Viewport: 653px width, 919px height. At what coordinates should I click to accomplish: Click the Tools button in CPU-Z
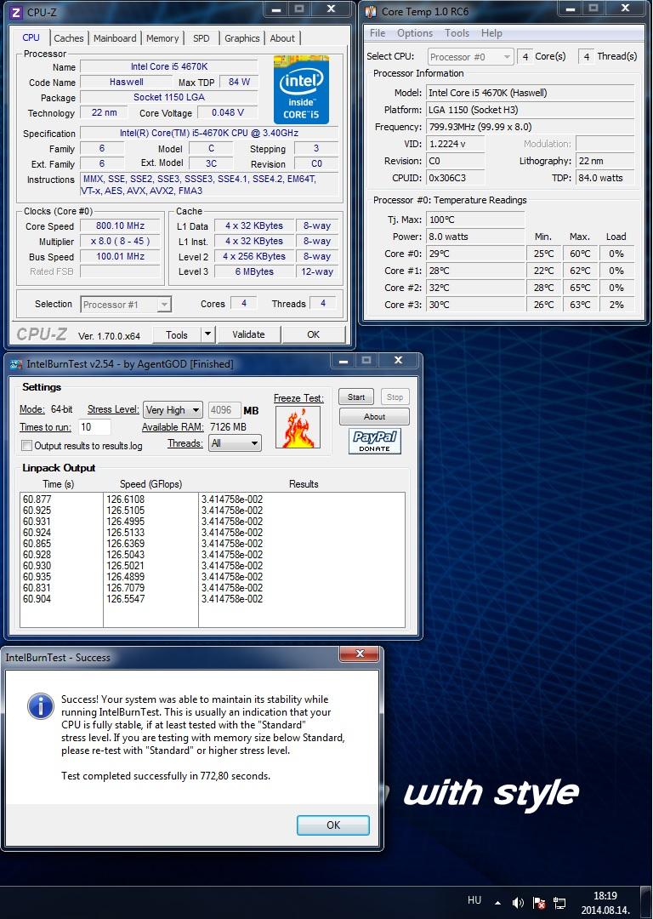pyautogui.click(x=176, y=334)
